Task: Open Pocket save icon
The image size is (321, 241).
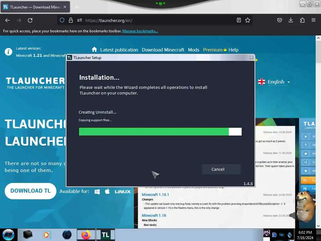Action: coord(279,20)
